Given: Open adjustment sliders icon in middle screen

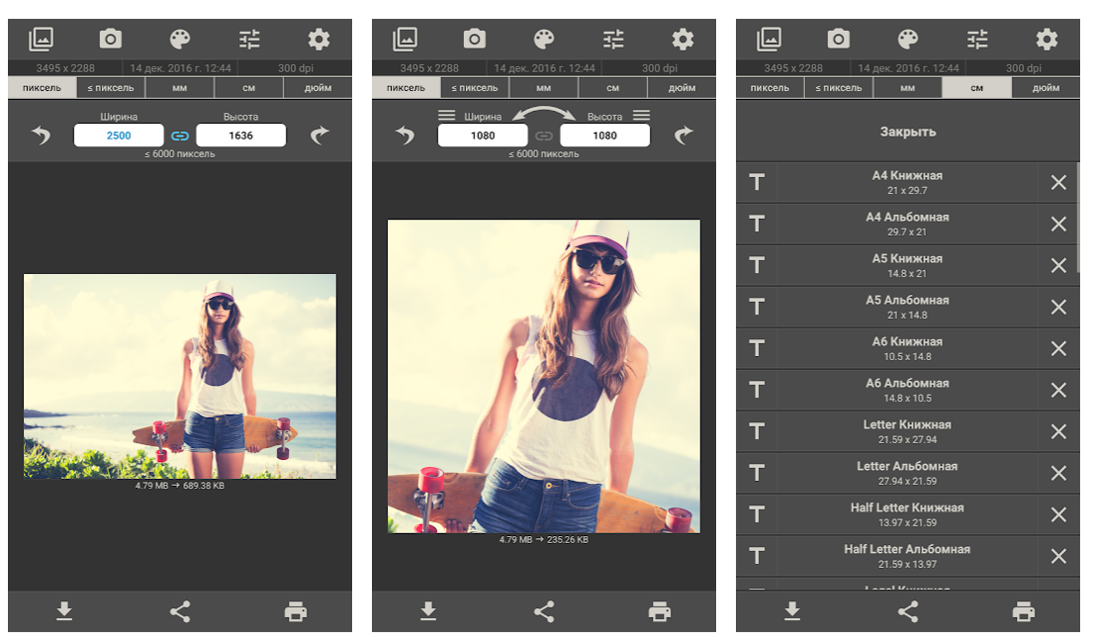Looking at the screenshot, I should tap(613, 40).
